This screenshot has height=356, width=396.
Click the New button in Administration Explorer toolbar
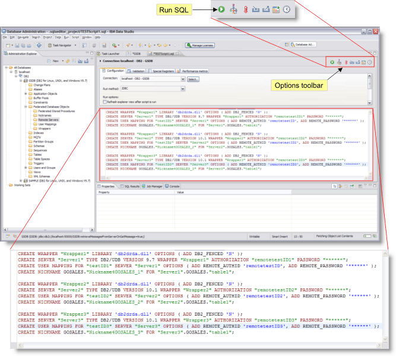point(53,61)
